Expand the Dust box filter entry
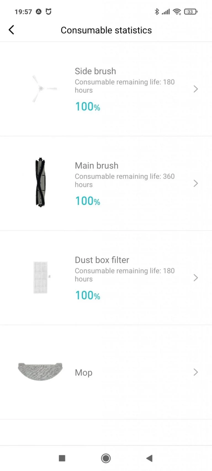212x471 pixels. pyautogui.click(x=196, y=278)
